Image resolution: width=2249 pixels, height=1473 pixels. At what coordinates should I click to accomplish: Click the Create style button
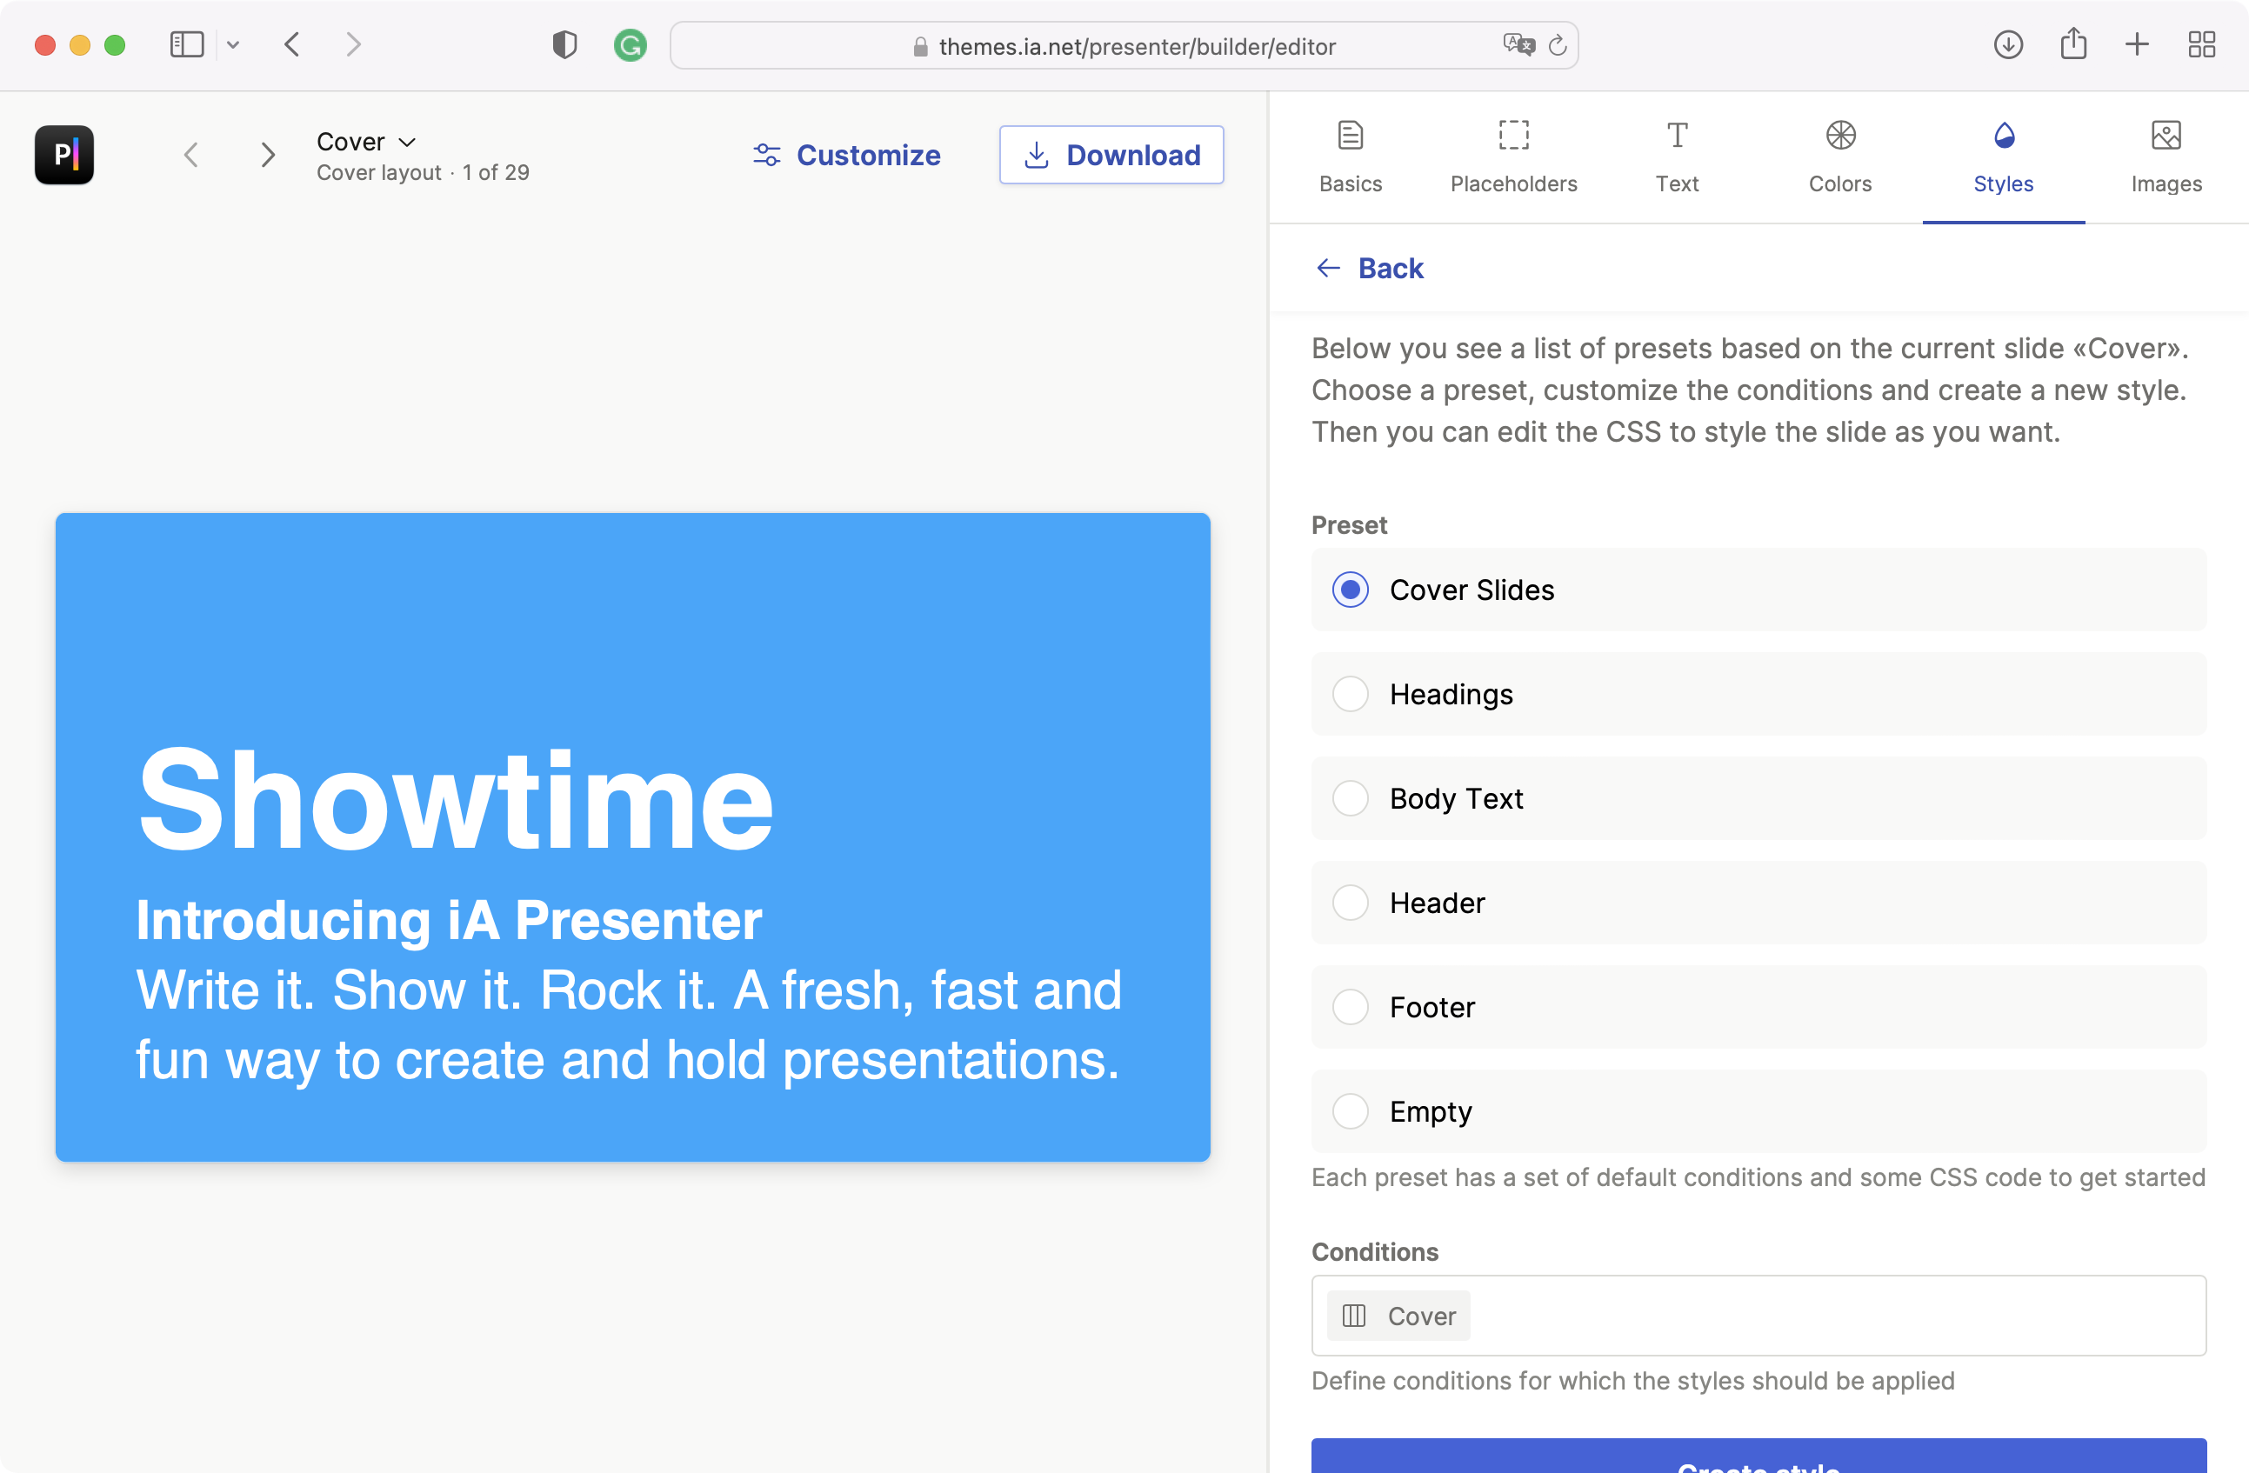click(x=1758, y=1456)
